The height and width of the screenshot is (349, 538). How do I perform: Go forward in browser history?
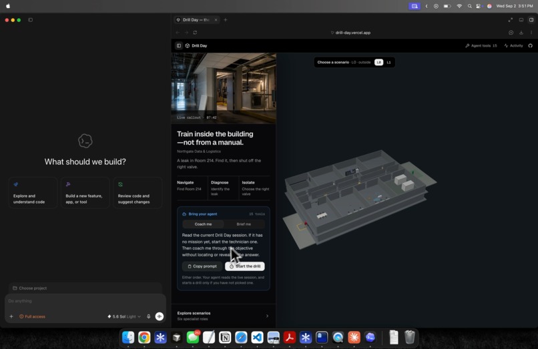tap(186, 33)
